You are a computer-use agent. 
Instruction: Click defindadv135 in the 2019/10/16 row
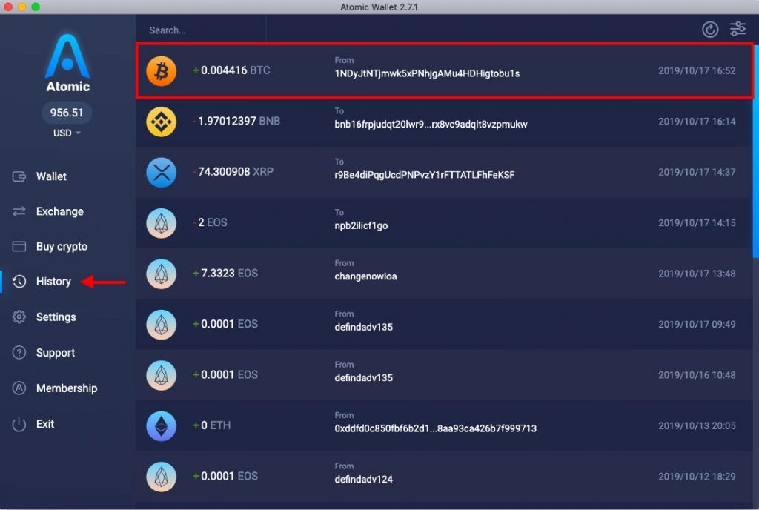[363, 378]
